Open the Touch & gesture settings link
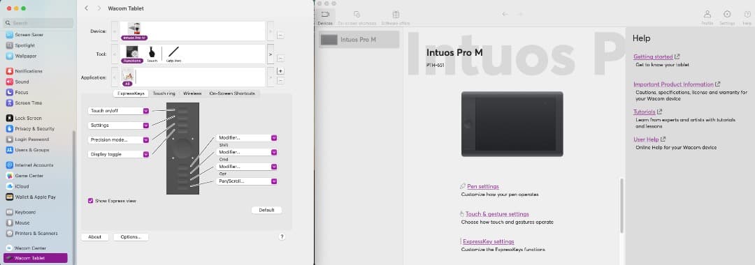The width and height of the screenshot is (755, 265). pos(497,214)
